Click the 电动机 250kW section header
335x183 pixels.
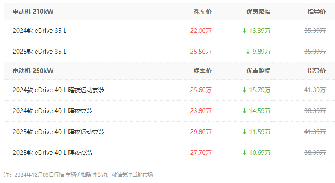tap(33, 71)
